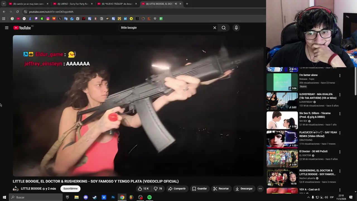Viewport: 357px width, 201px height.
Task: Open the "El Doctor - 30 Mil Pesos" title
Action: (313, 151)
